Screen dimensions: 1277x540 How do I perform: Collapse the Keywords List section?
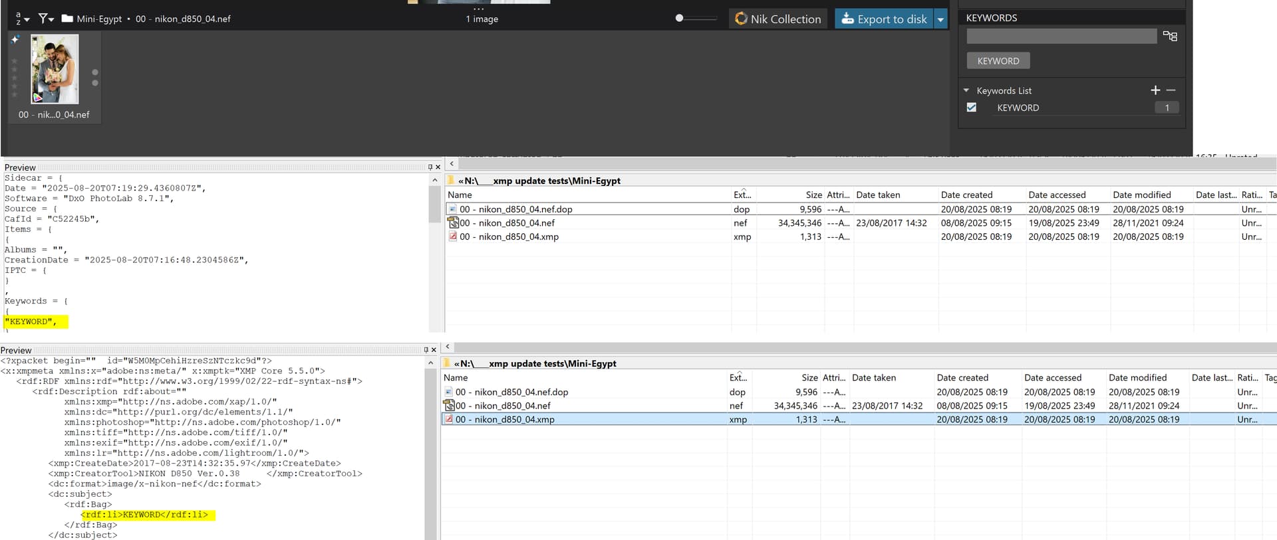click(966, 90)
